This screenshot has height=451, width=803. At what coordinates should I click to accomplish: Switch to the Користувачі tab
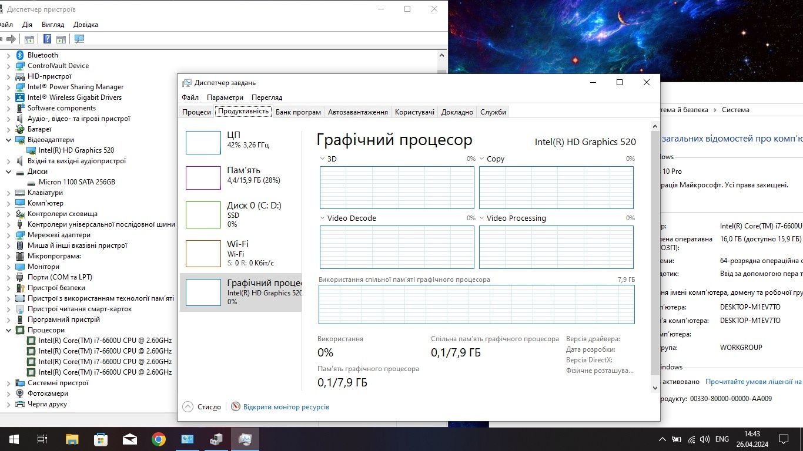click(x=415, y=112)
